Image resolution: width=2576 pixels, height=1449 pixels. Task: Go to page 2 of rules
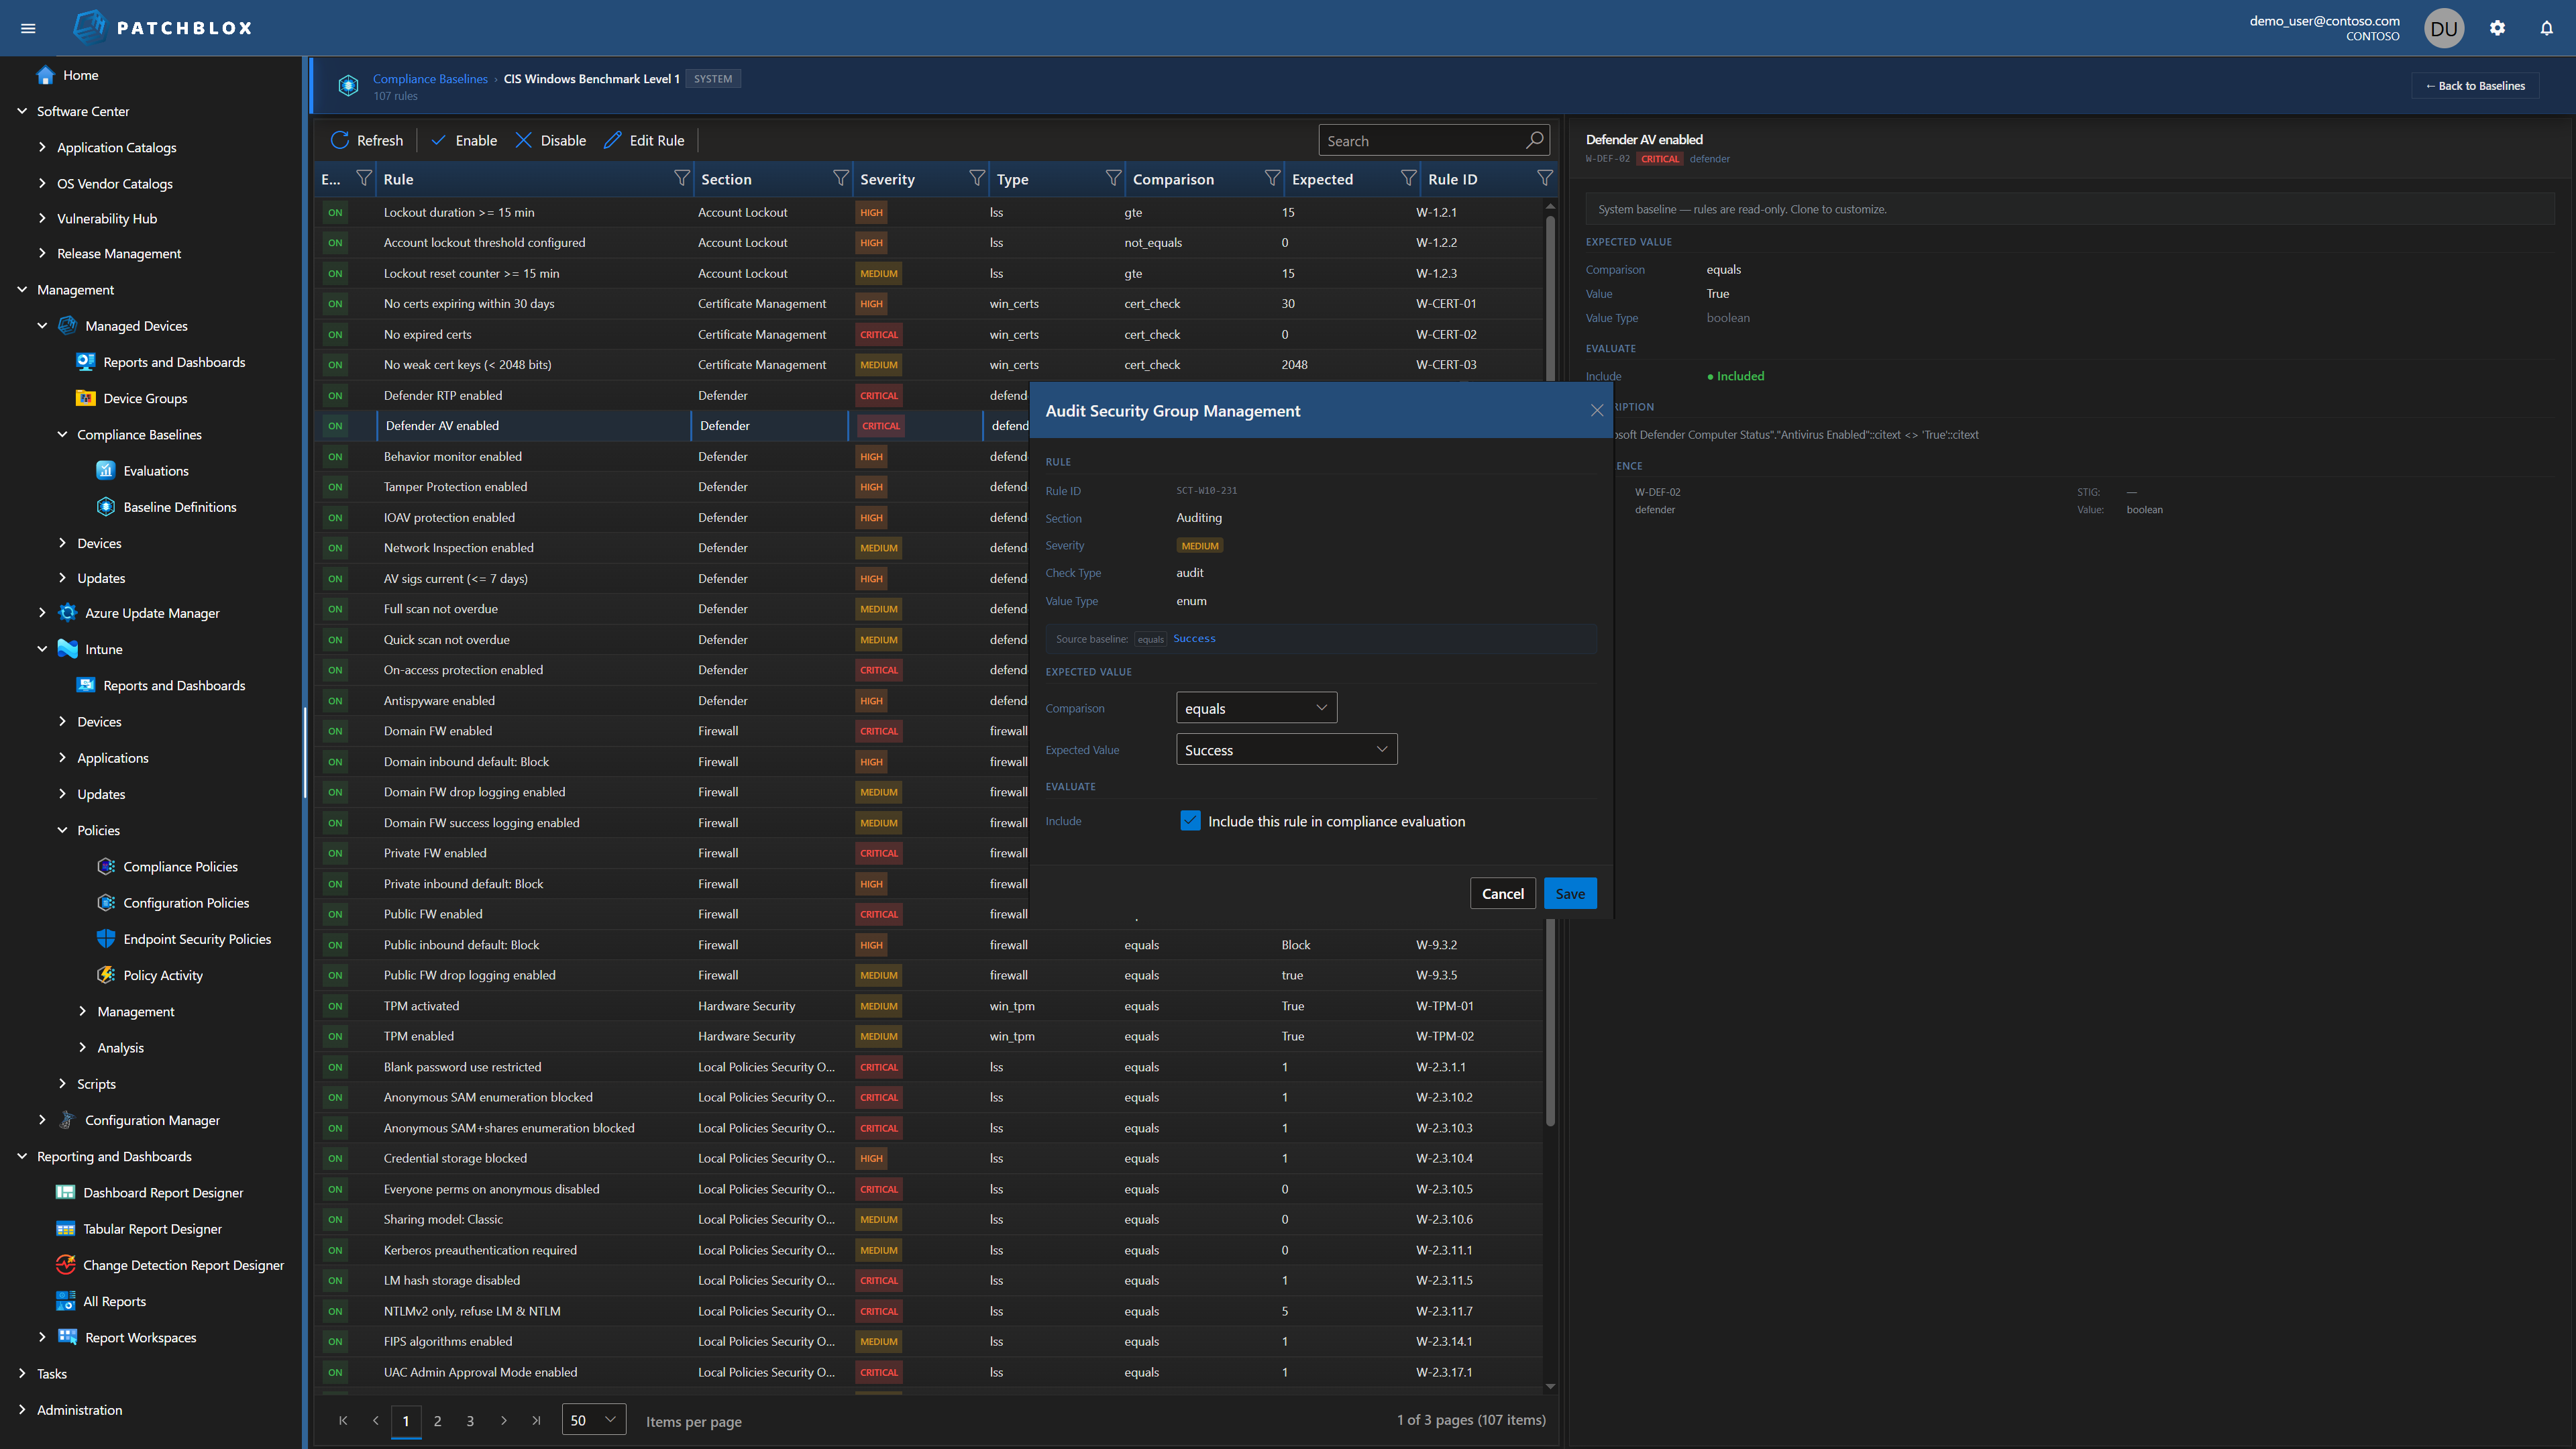437,1421
